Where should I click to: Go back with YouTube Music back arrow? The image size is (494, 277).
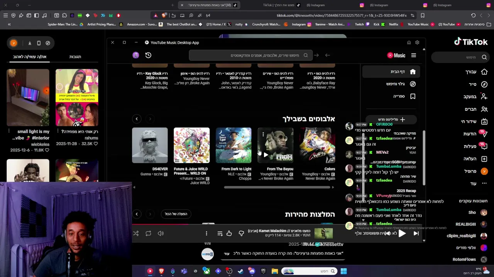click(328, 55)
